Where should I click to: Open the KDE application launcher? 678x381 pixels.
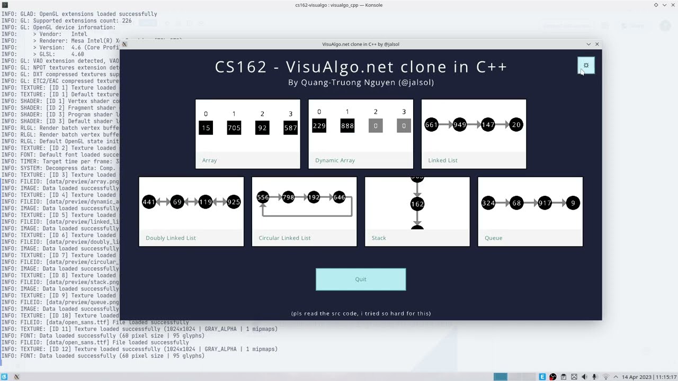(5, 377)
